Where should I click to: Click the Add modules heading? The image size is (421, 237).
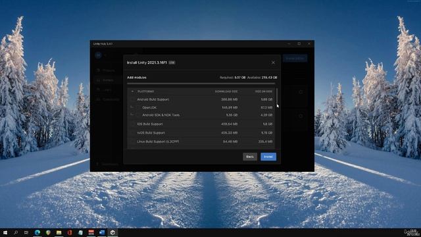[x=137, y=78]
